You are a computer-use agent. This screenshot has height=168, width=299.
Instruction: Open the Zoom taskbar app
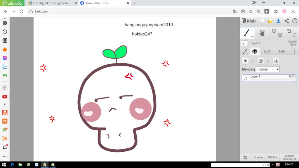click(36, 165)
